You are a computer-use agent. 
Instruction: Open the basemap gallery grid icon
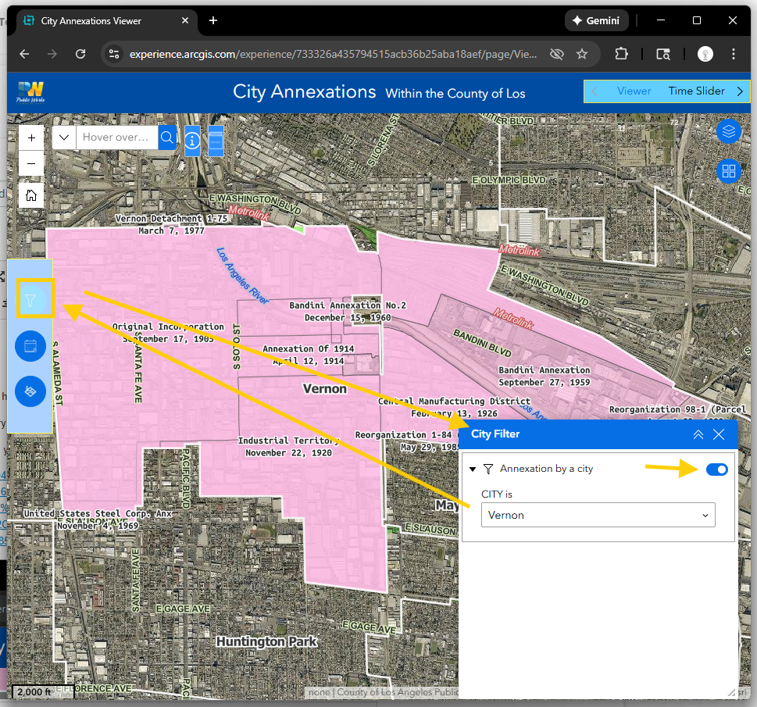coord(728,171)
